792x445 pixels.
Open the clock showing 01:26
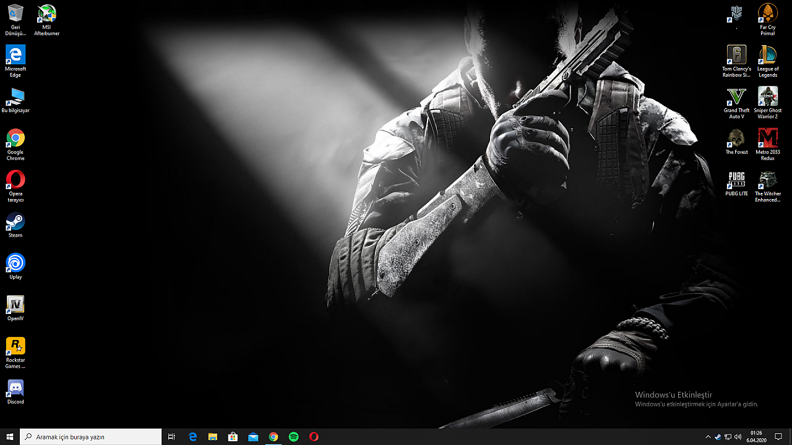click(755, 436)
